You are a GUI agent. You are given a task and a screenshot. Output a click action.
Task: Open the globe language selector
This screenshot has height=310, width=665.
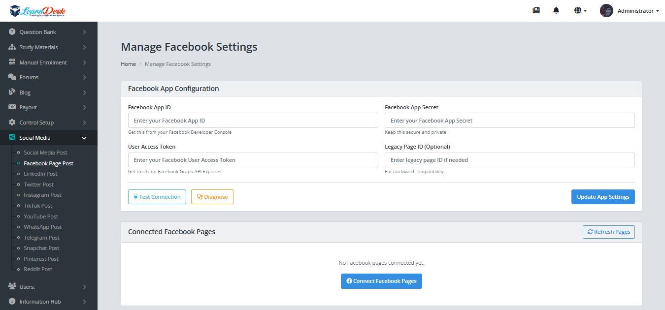tap(580, 10)
